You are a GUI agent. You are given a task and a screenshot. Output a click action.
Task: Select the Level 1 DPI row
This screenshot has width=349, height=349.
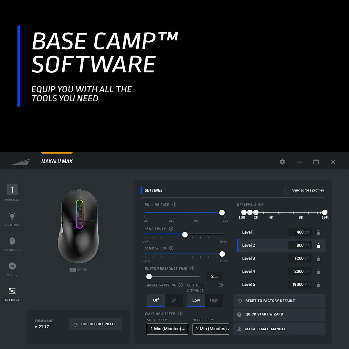[281, 232]
